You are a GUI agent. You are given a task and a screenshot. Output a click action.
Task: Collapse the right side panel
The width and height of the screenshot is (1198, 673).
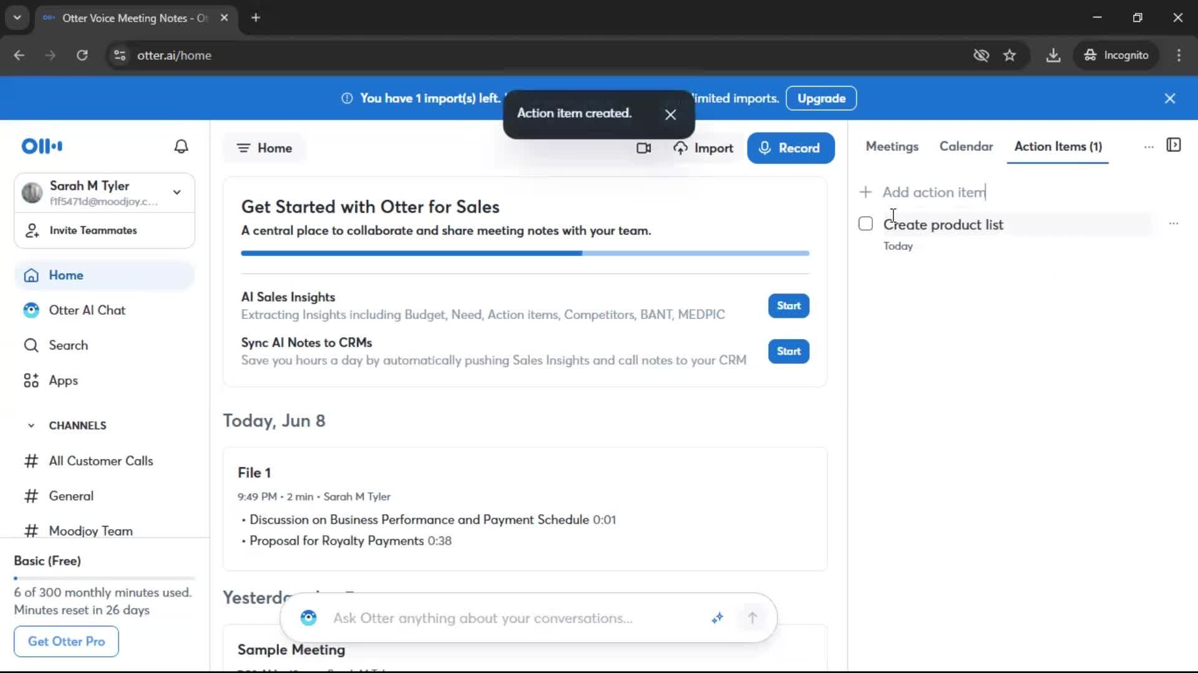click(1174, 145)
